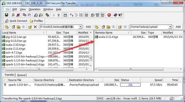Sort remote files by Remote Name header
This screenshot has width=185, height=102.
tap(113, 33)
